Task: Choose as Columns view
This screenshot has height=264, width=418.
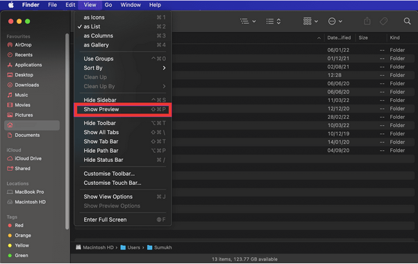Action: [123, 35]
